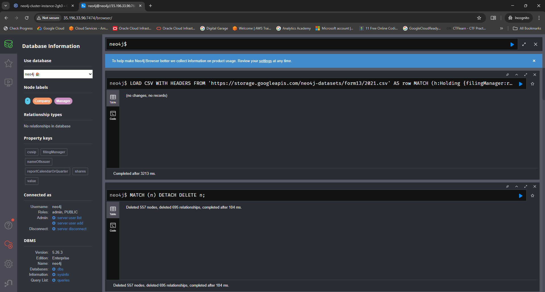Select the Manager node label
Viewport: 545px width, 292px height.
[63, 101]
